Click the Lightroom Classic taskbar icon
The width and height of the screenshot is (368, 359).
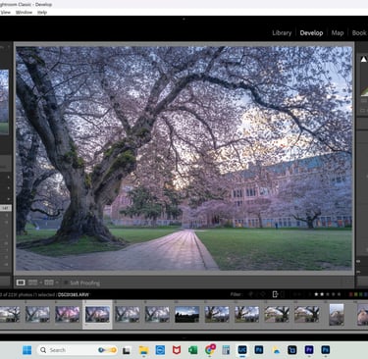pyautogui.click(x=242, y=350)
